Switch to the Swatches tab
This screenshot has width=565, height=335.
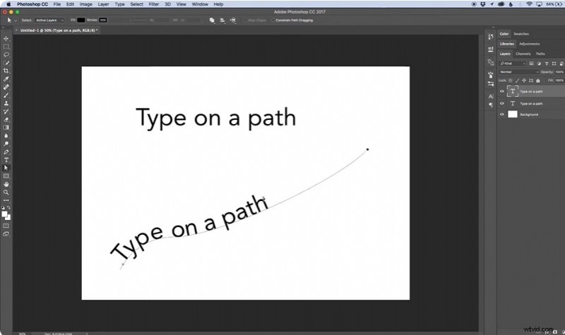pos(521,34)
